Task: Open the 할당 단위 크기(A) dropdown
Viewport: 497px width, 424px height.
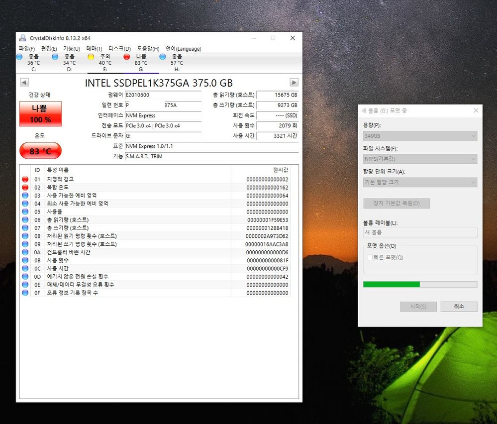Action: [x=420, y=182]
